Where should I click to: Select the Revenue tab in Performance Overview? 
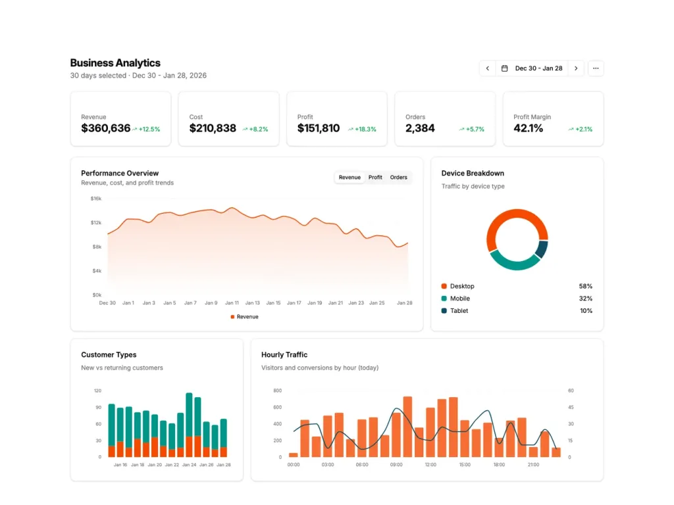click(350, 178)
